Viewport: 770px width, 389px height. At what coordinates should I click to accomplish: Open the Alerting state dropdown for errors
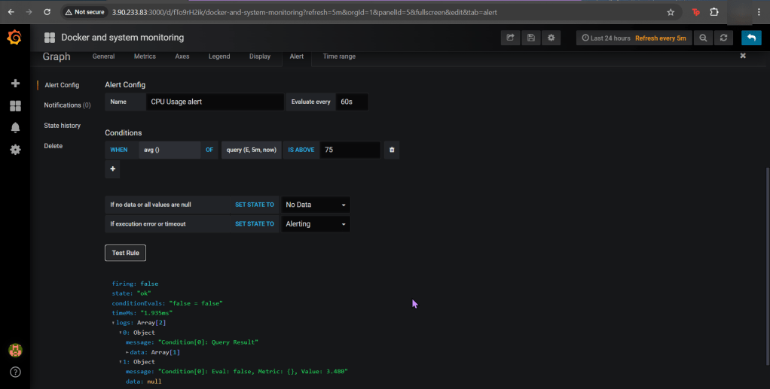(315, 224)
